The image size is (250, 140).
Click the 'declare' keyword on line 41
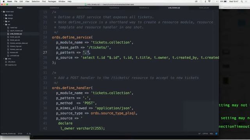pos(65,123)
